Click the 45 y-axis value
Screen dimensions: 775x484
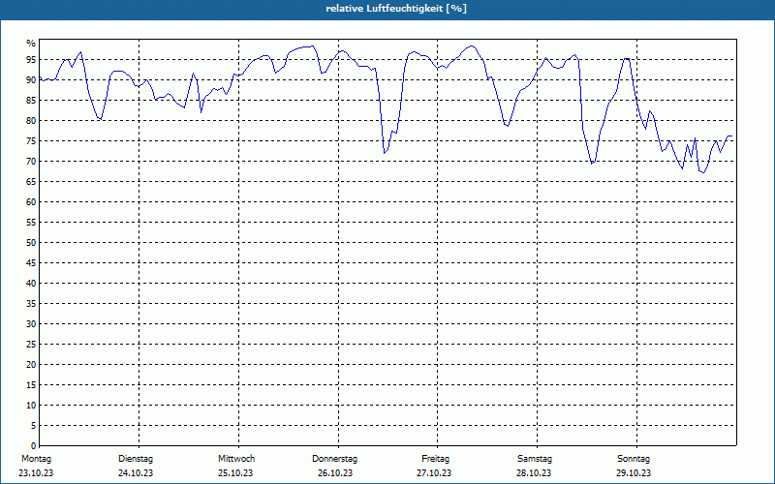[31, 262]
